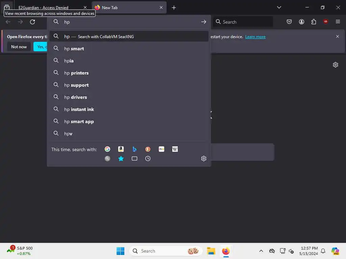Select the "hp instant ink" suggestion
This screenshot has height=259, width=346.
129,110
